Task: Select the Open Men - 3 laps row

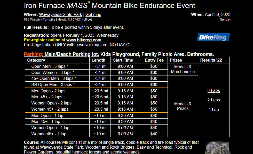Action: (x=96, y=66)
